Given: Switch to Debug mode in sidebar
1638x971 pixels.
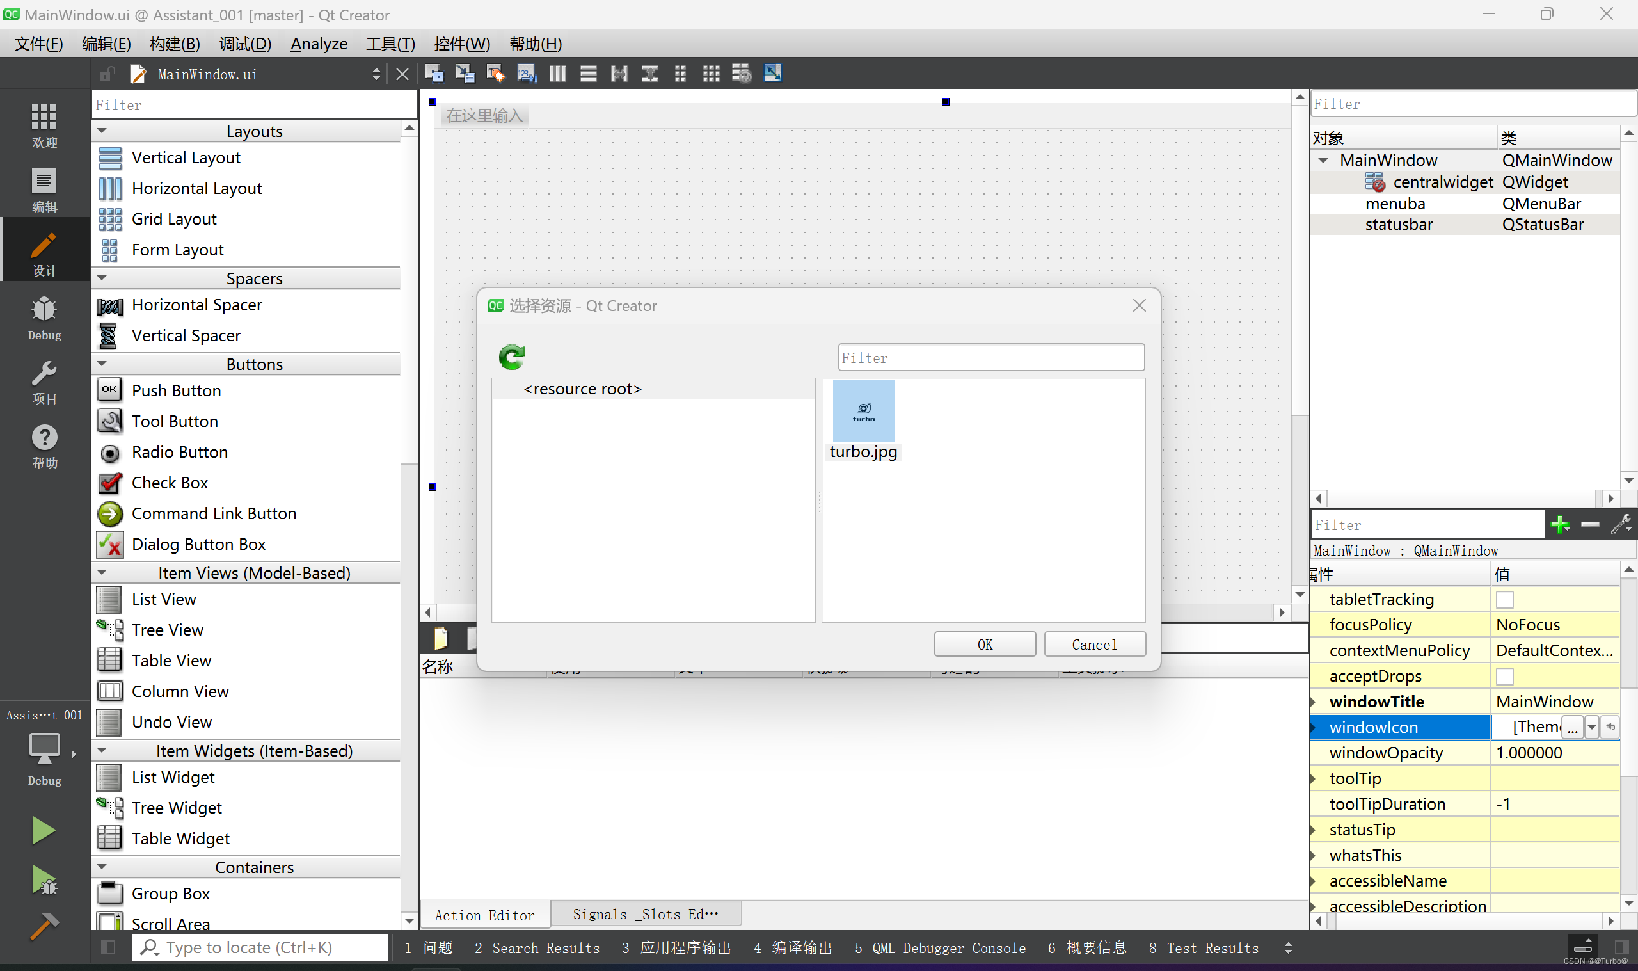Looking at the screenshot, I should point(44,319).
